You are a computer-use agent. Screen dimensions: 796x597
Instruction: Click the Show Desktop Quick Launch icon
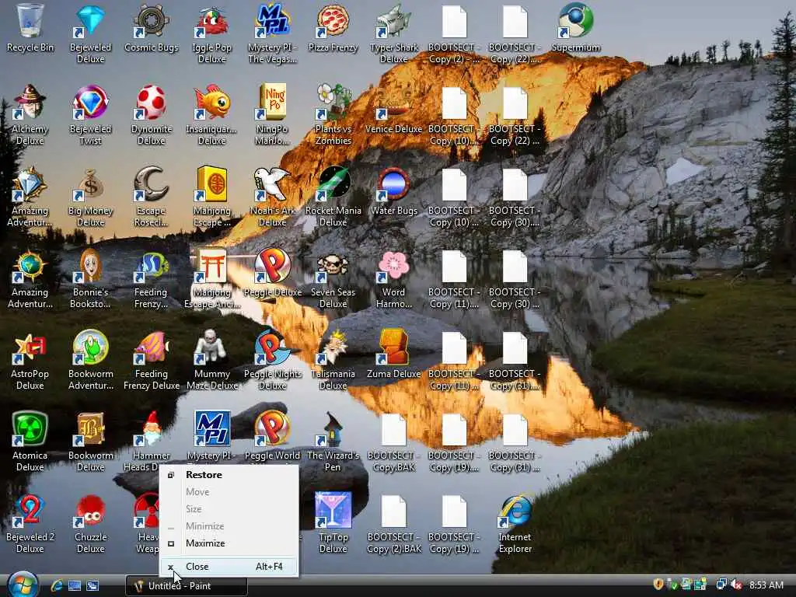(x=75, y=585)
